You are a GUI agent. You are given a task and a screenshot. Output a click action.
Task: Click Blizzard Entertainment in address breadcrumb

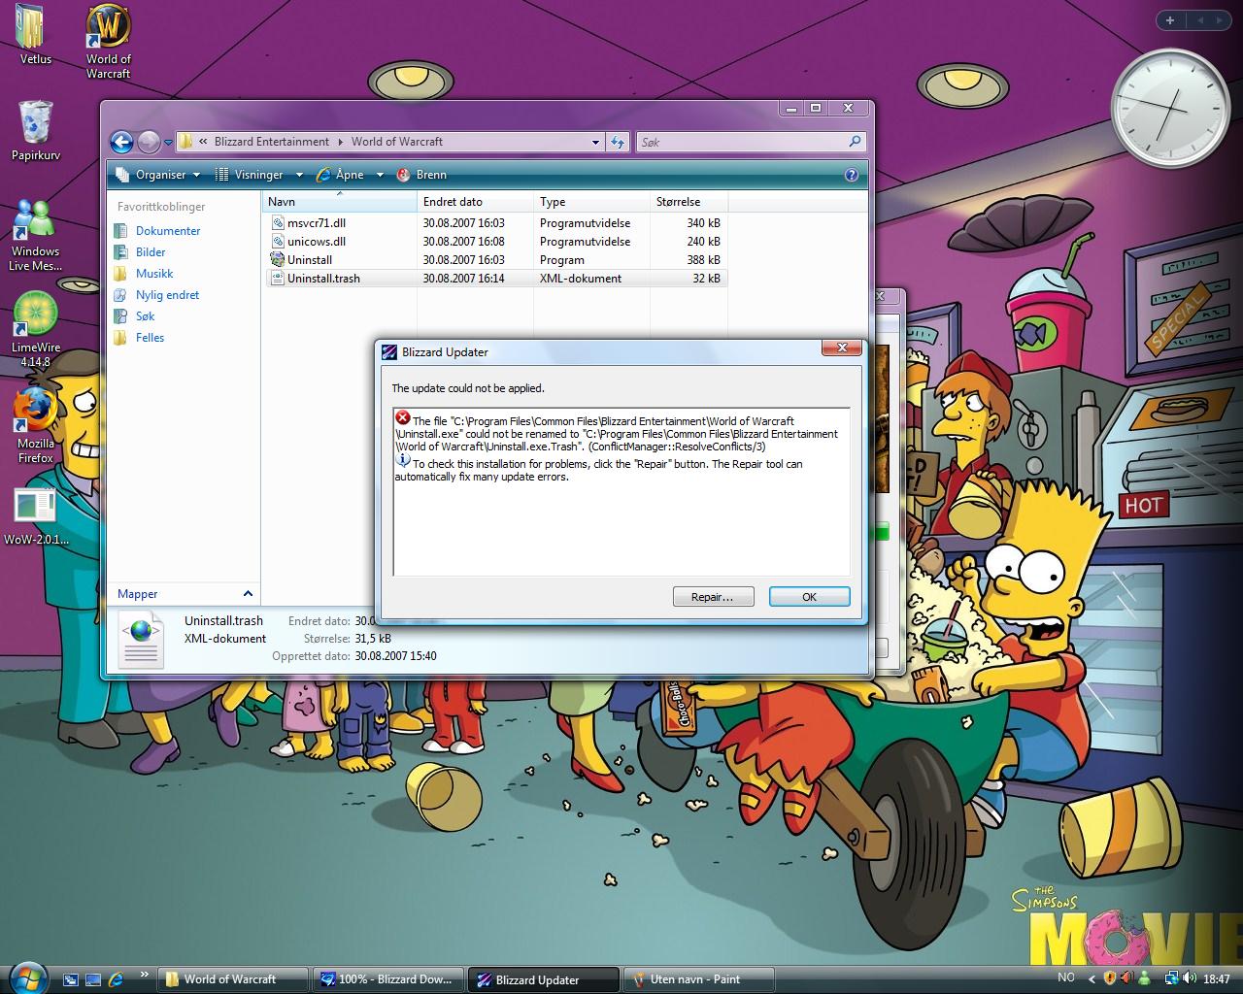coord(272,142)
